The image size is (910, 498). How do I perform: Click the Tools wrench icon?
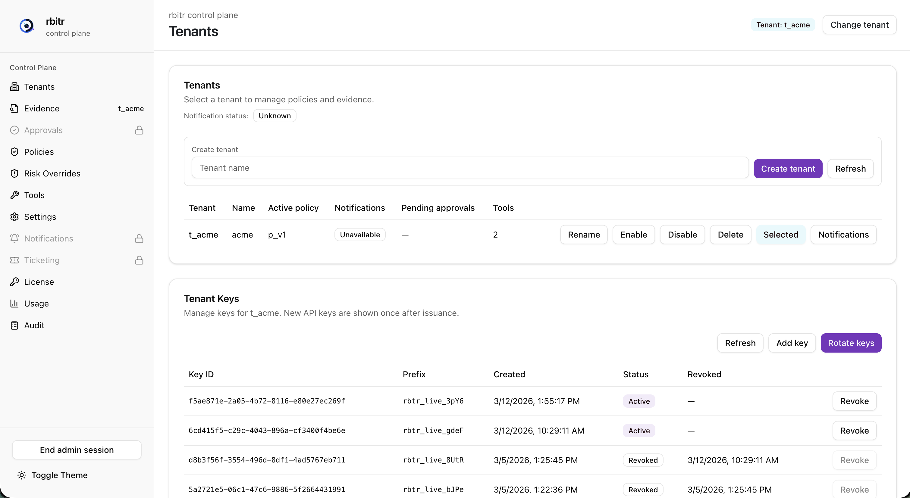click(14, 195)
